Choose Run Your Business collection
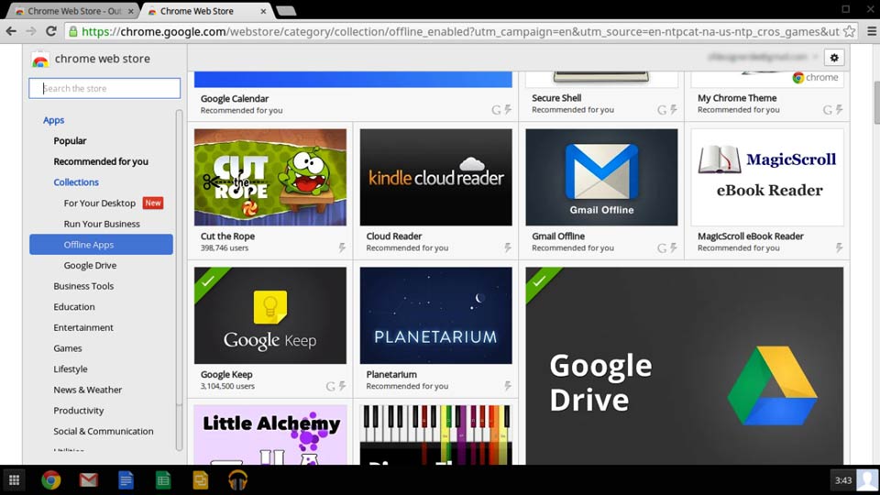Viewport: 880px width, 495px height. 102,224
